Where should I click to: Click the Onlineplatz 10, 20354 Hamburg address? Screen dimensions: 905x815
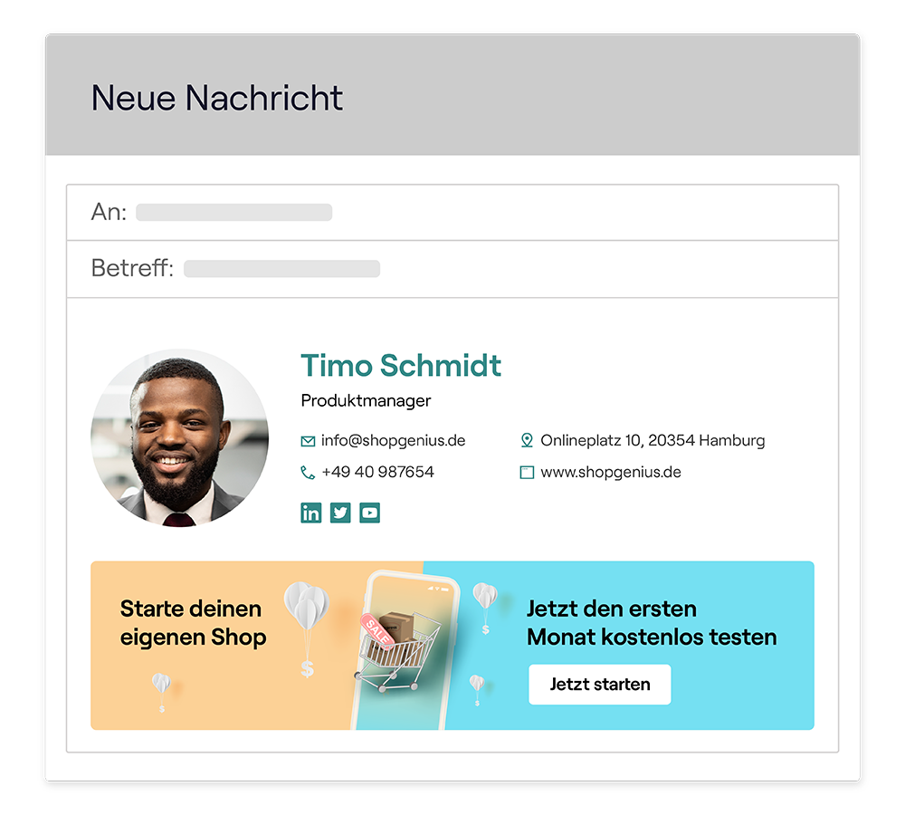pos(653,440)
